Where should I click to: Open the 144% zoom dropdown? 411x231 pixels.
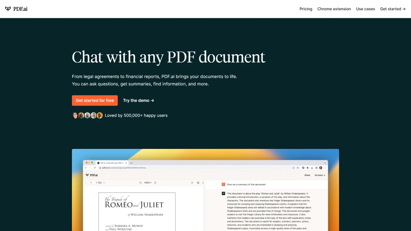click(x=148, y=183)
